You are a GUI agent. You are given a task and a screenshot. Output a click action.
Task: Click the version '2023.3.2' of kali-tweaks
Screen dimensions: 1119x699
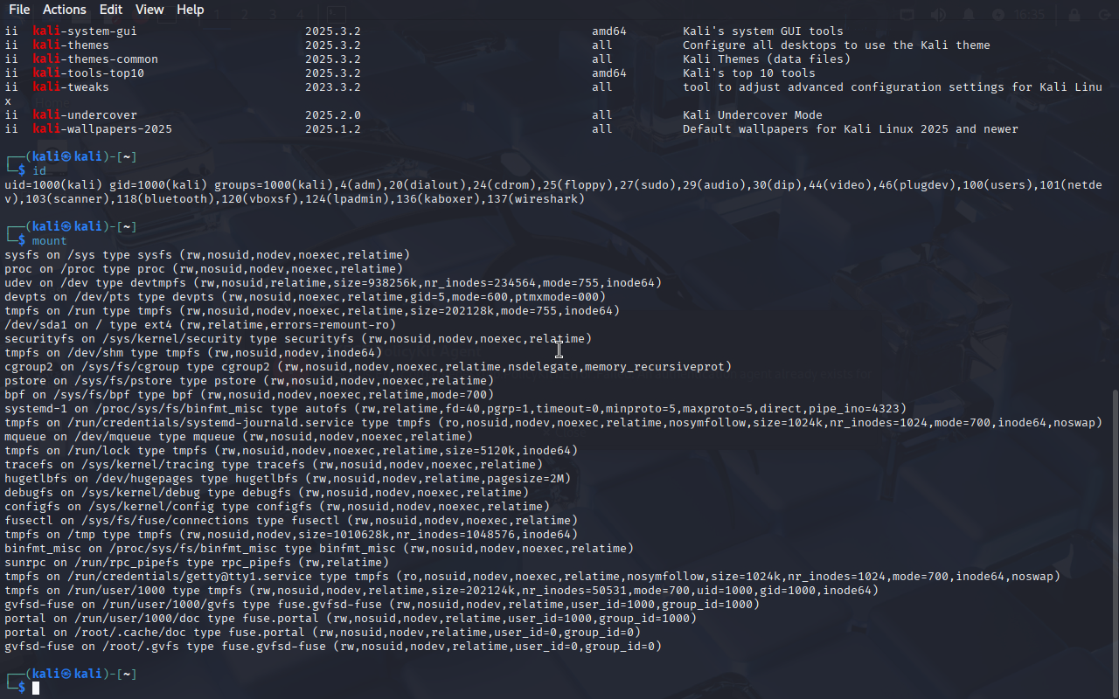pos(333,87)
